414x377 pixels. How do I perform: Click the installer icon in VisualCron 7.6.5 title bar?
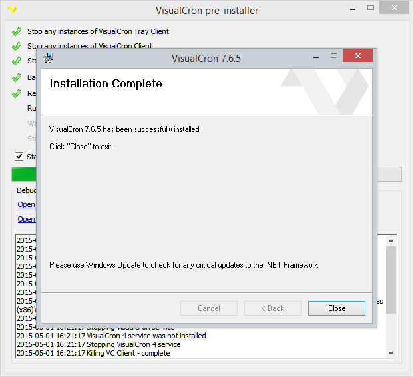coord(49,57)
